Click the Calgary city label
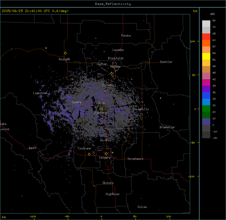The height and width of the screenshot is (220, 226). (x=105, y=158)
